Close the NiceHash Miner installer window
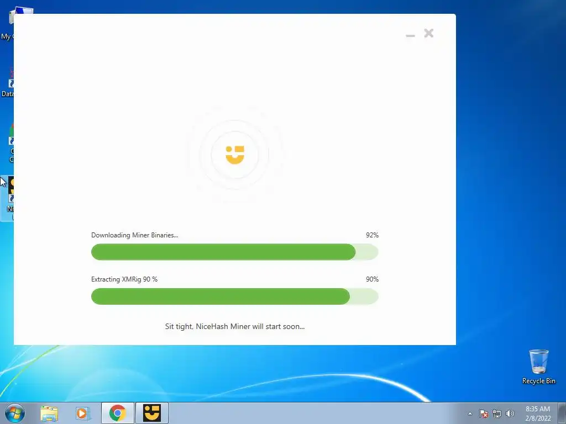This screenshot has height=424, width=566. click(x=428, y=33)
